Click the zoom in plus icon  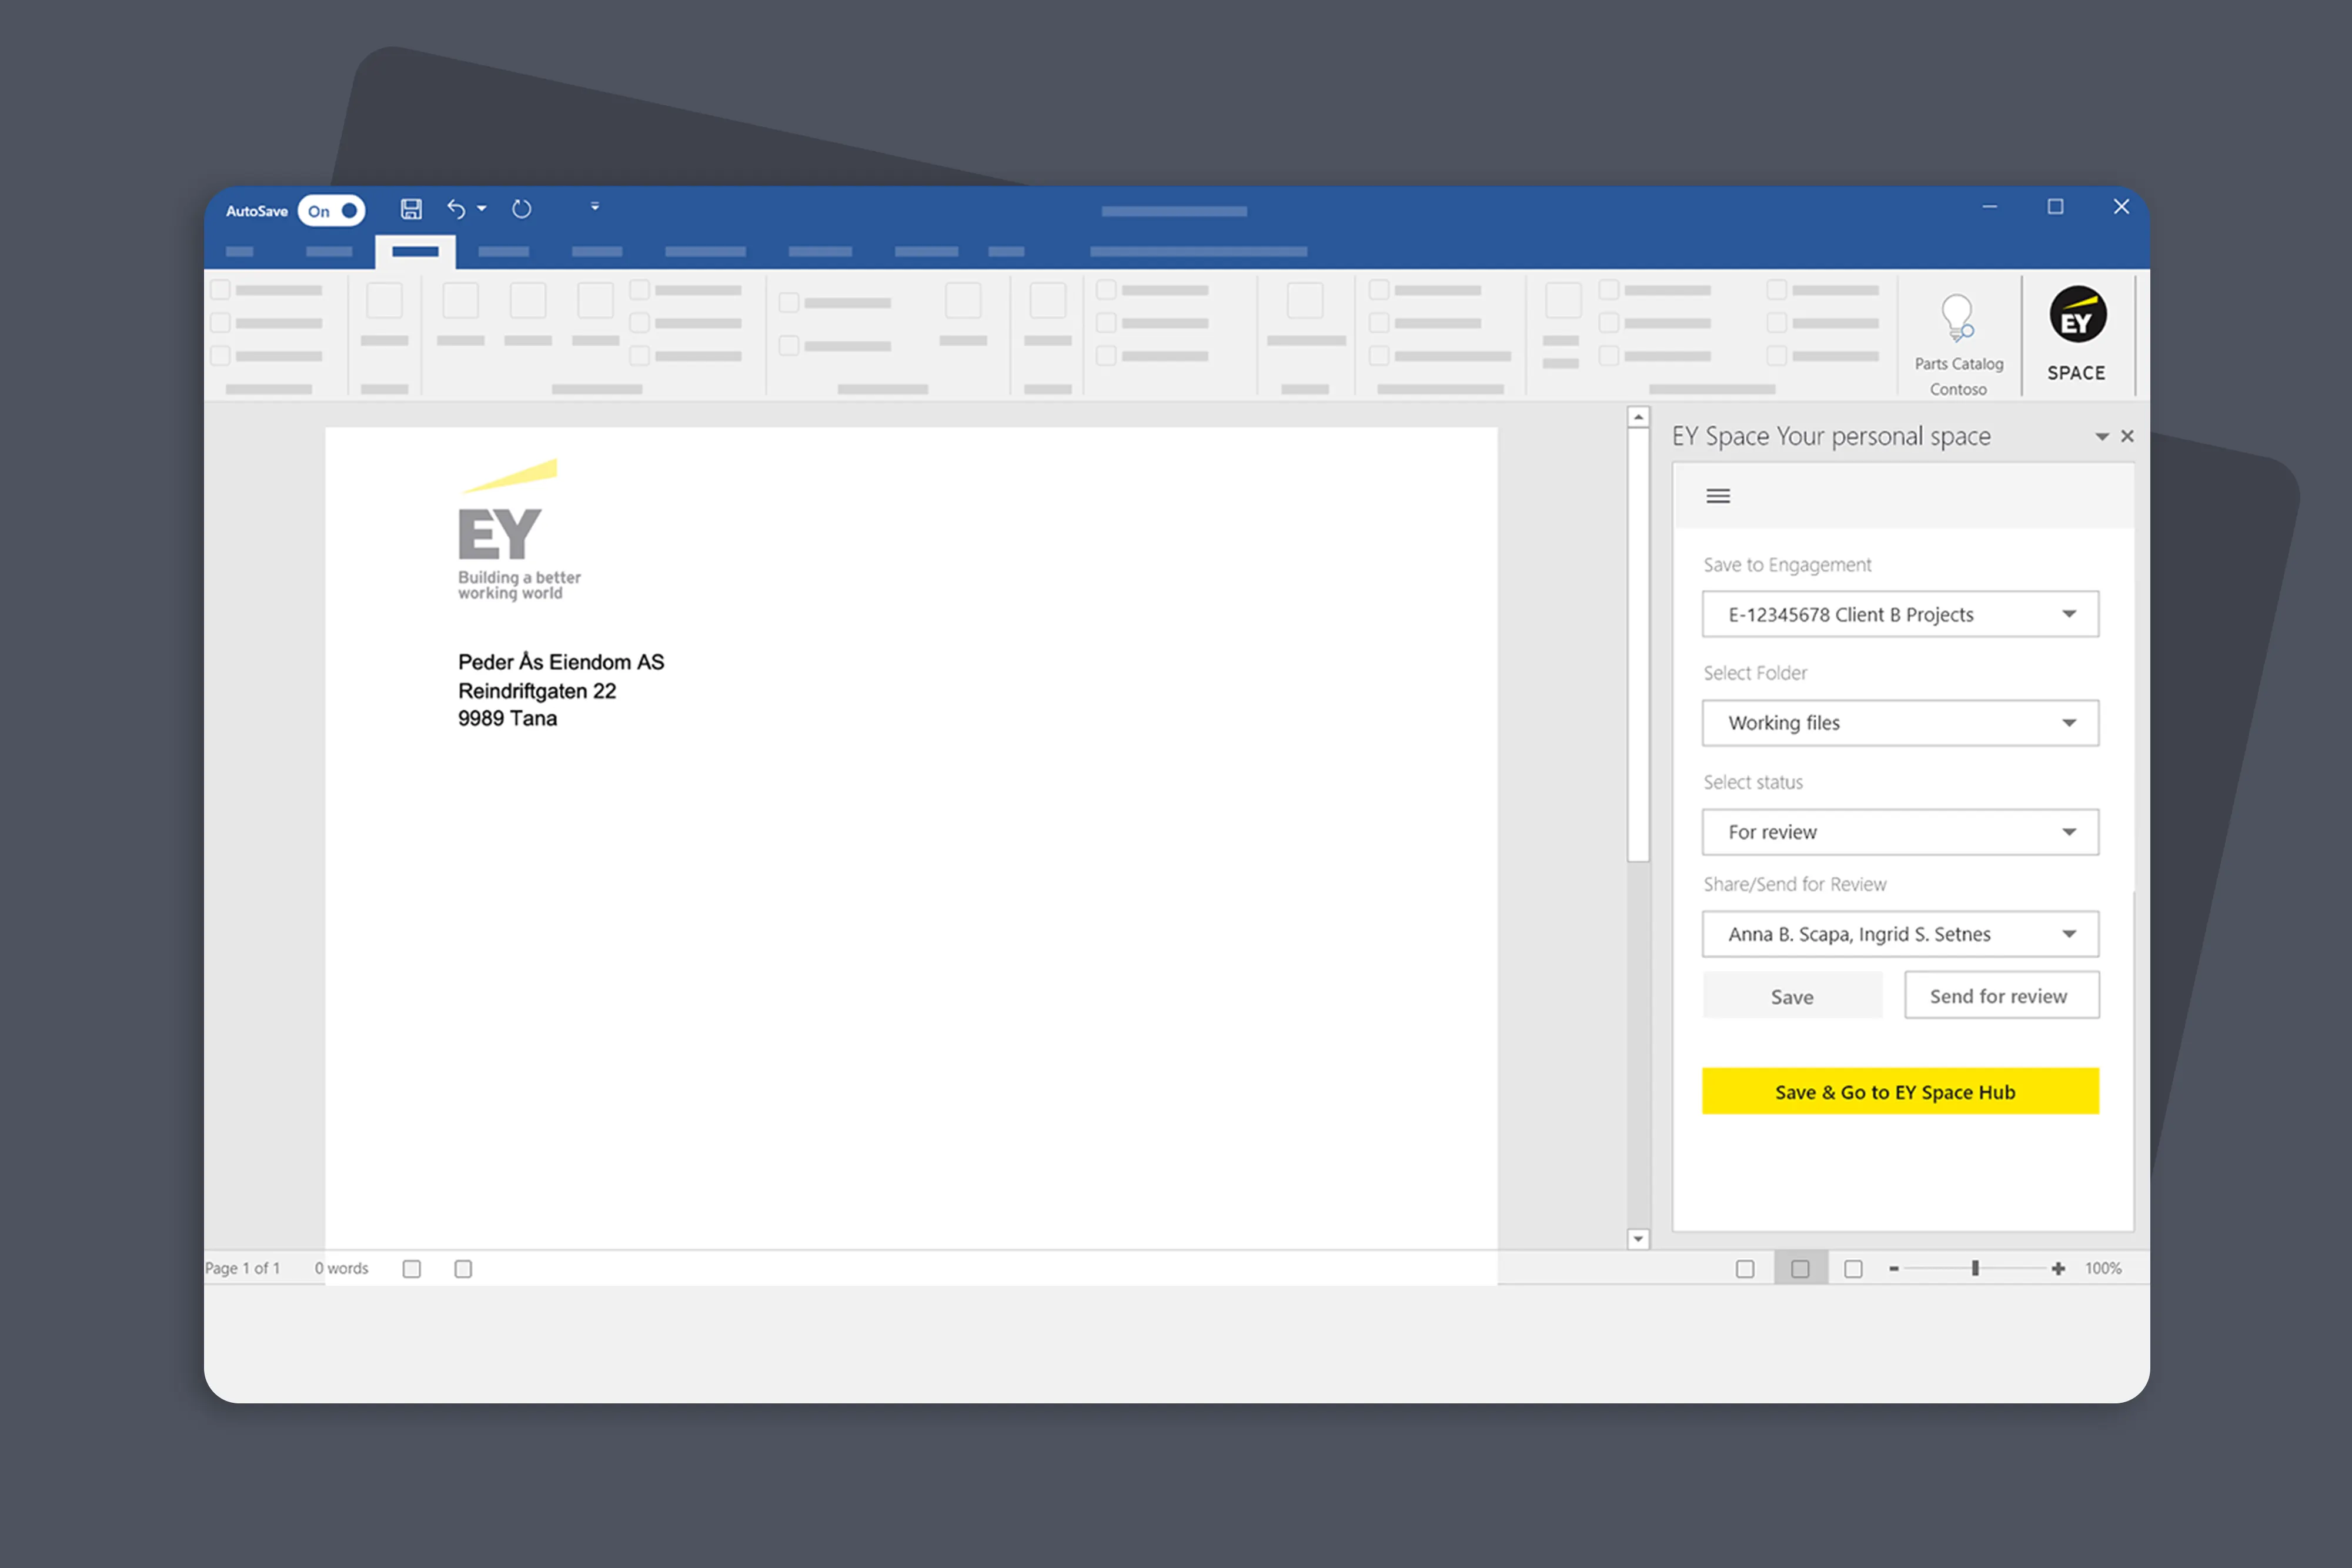(x=2057, y=1268)
